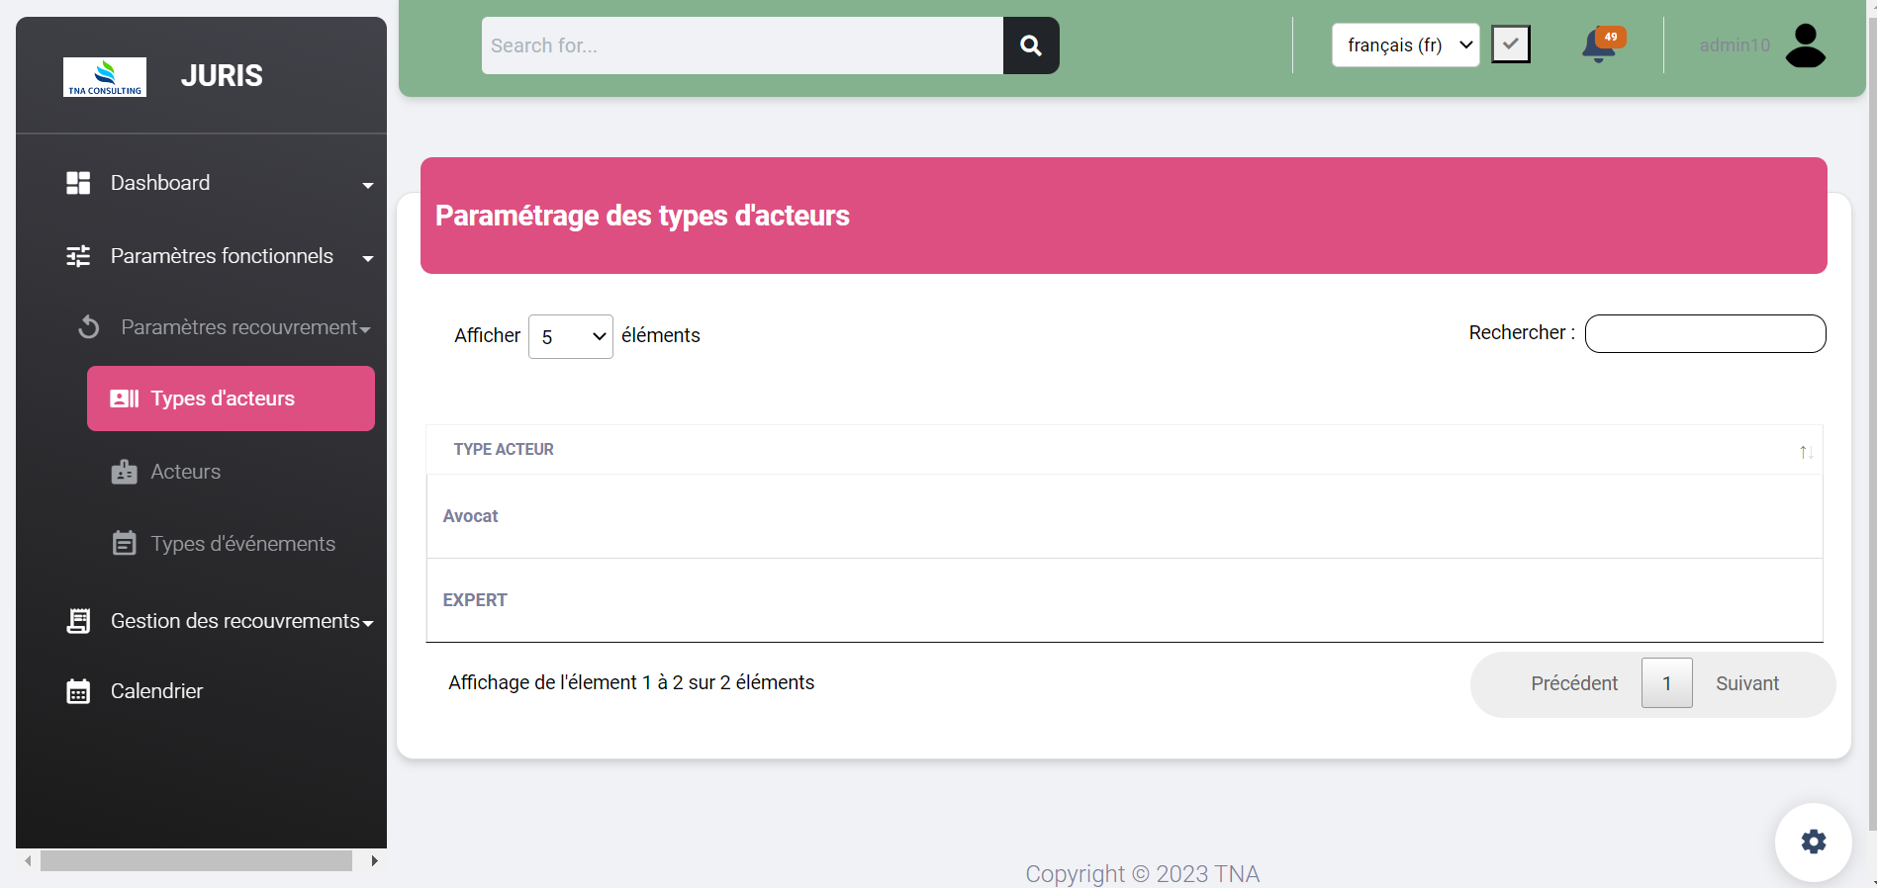
Task: Click the magnifier search button
Action: click(1030, 45)
